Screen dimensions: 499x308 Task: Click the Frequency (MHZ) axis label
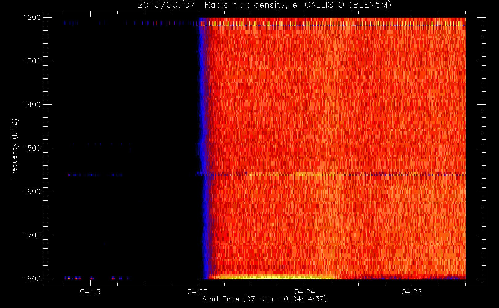pyautogui.click(x=14, y=148)
